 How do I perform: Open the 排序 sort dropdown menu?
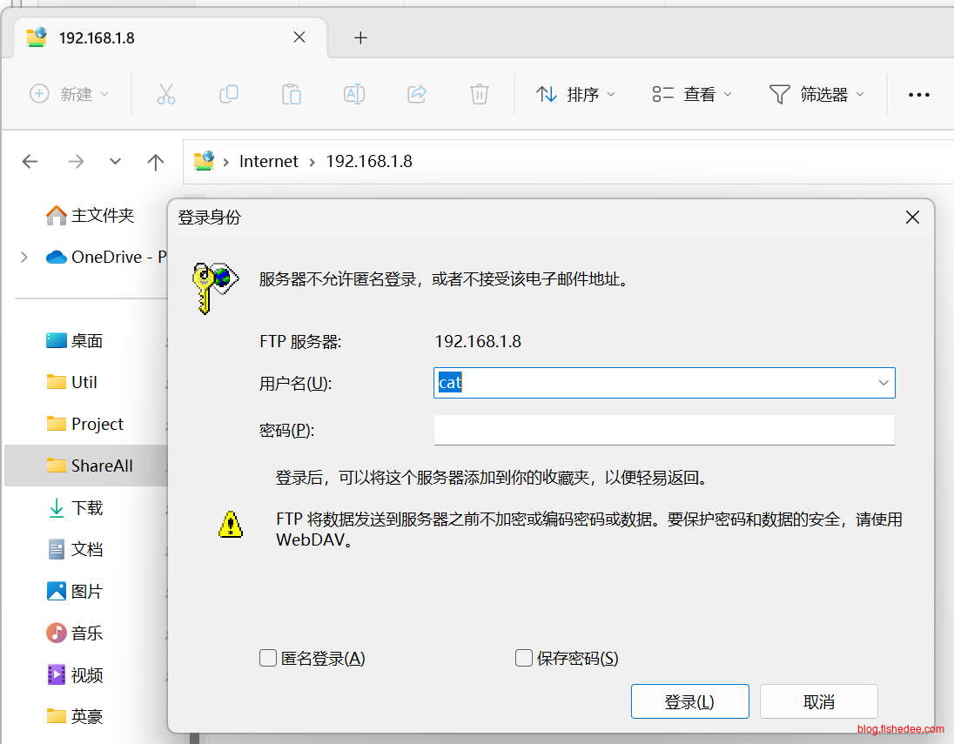575,94
